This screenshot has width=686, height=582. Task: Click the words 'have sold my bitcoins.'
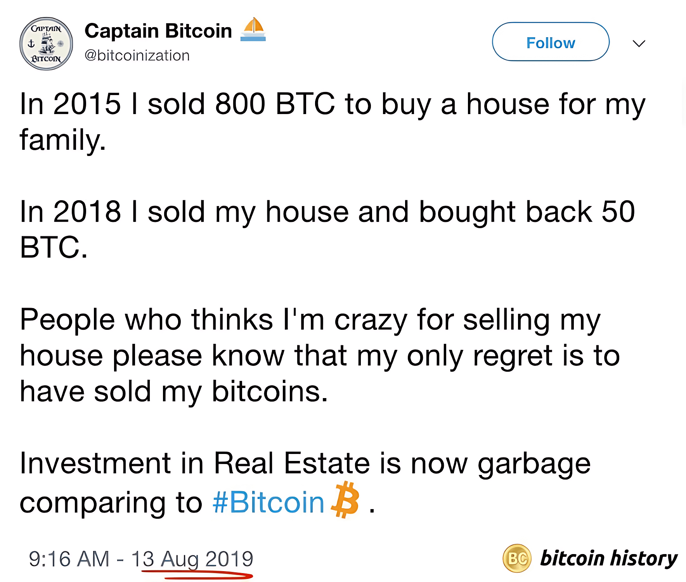pos(174,392)
